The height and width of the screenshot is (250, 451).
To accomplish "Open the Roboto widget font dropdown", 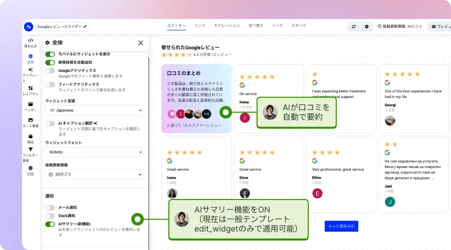I will (94, 152).
